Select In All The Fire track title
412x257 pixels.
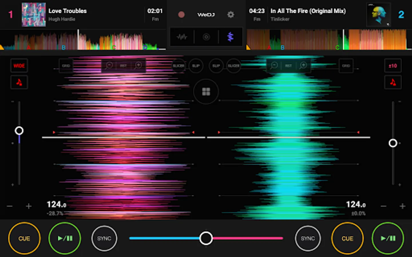tap(308, 11)
